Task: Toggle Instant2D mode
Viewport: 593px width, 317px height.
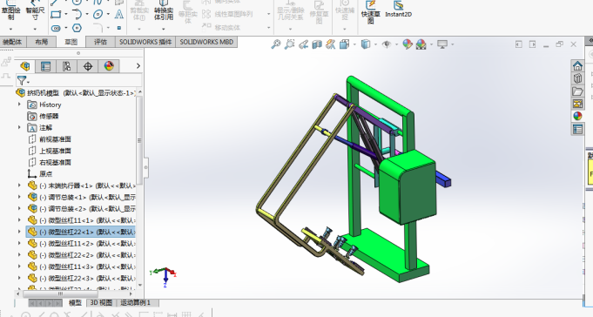Action: [x=398, y=10]
